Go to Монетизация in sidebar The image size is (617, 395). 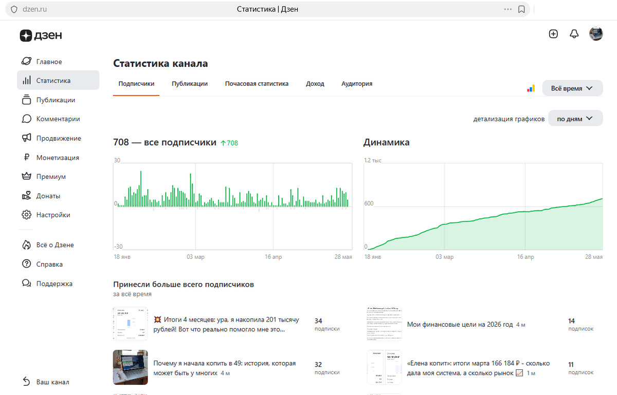pos(58,158)
